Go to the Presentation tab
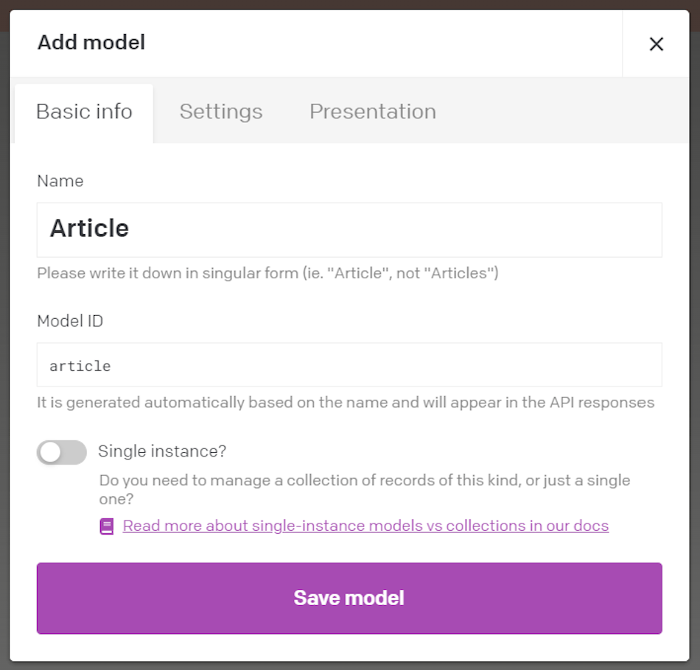Image resolution: width=700 pixels, height=670 pixels. pos(372,112)
